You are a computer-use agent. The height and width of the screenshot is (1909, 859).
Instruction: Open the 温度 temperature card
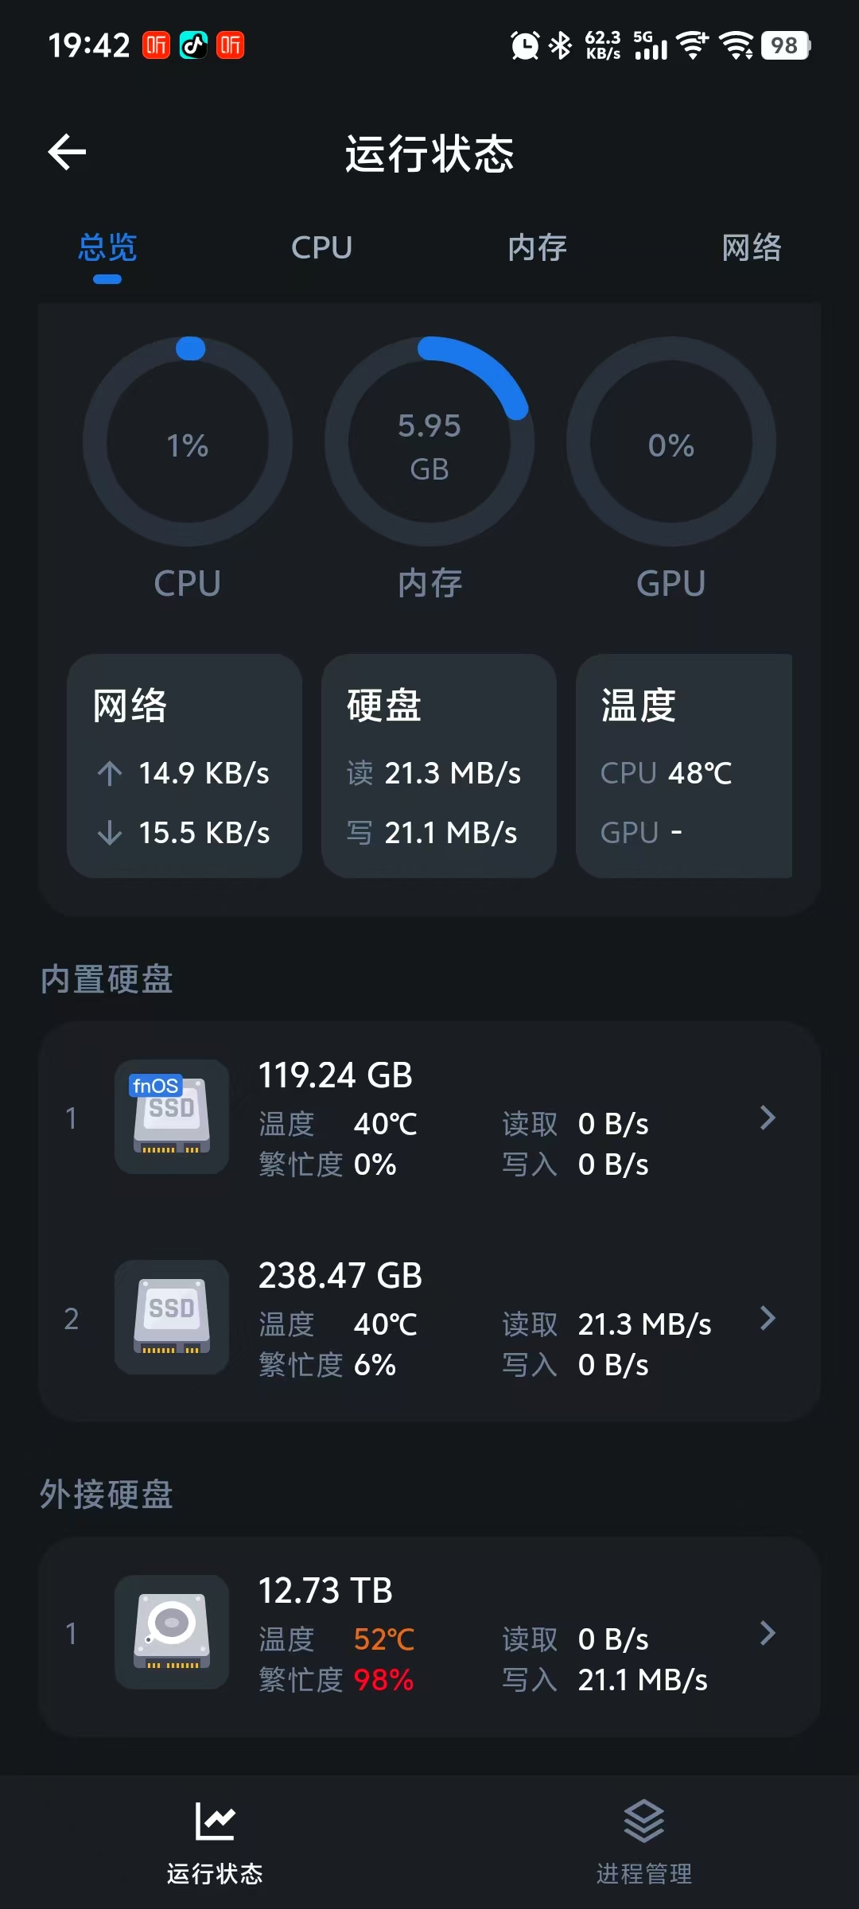click(684, 765)
